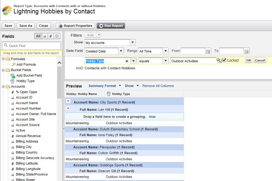Select Hobby Type bucket field in tree

click(x=25, y=81)
